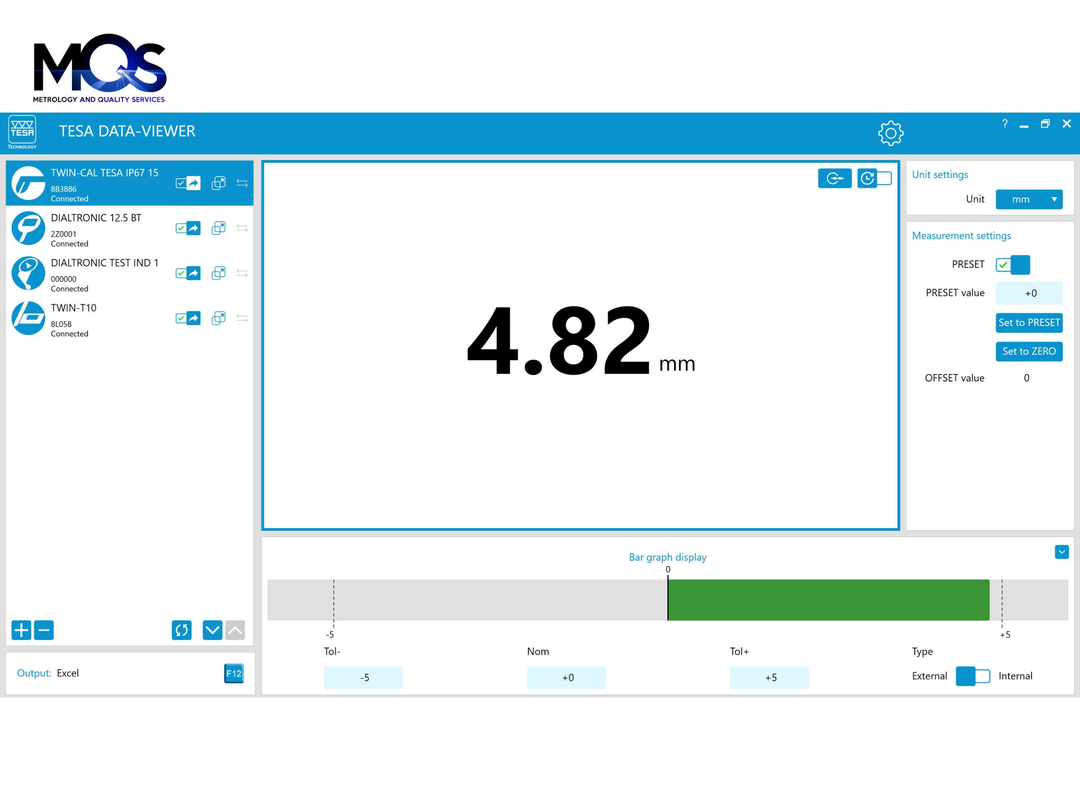Click the Set to PRESET button

(x=1029, y=323)
